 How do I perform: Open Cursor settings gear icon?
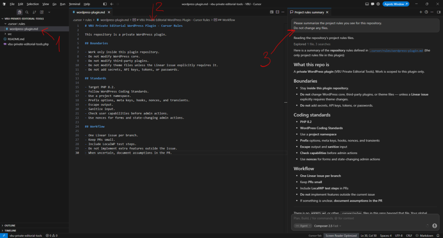coord(378,4)
